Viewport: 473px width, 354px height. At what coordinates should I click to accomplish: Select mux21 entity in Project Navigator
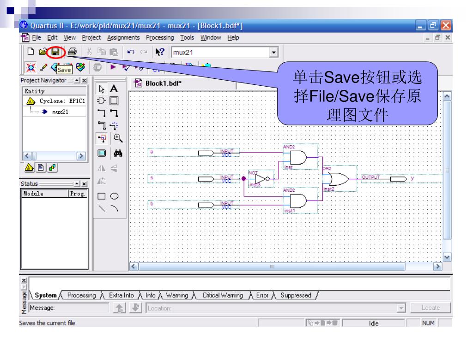click(x=60, y=112)
